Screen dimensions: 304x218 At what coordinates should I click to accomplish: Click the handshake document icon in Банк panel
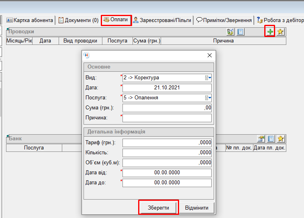tap(261, 139)
